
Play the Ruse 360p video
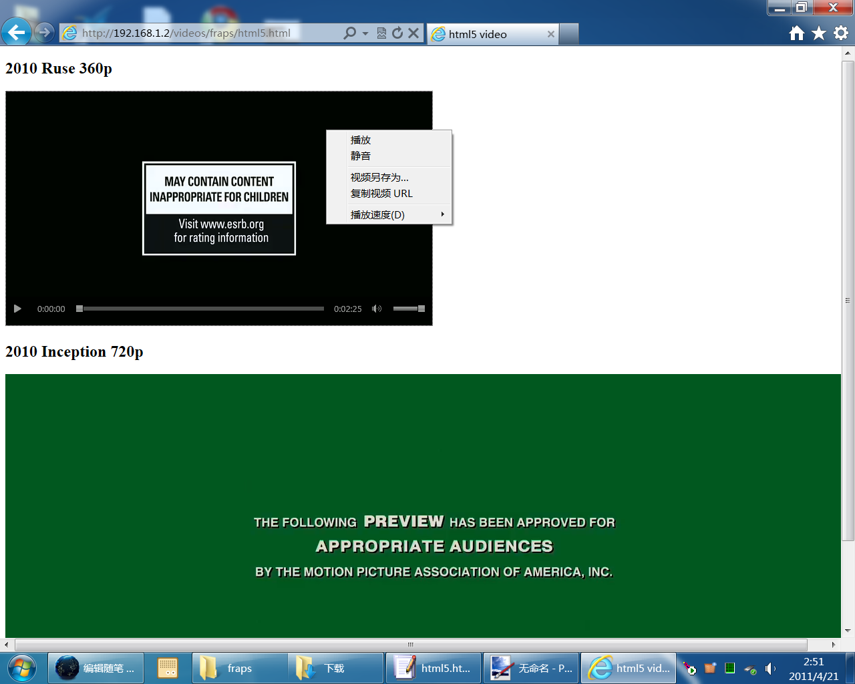[x=17, y=309]
